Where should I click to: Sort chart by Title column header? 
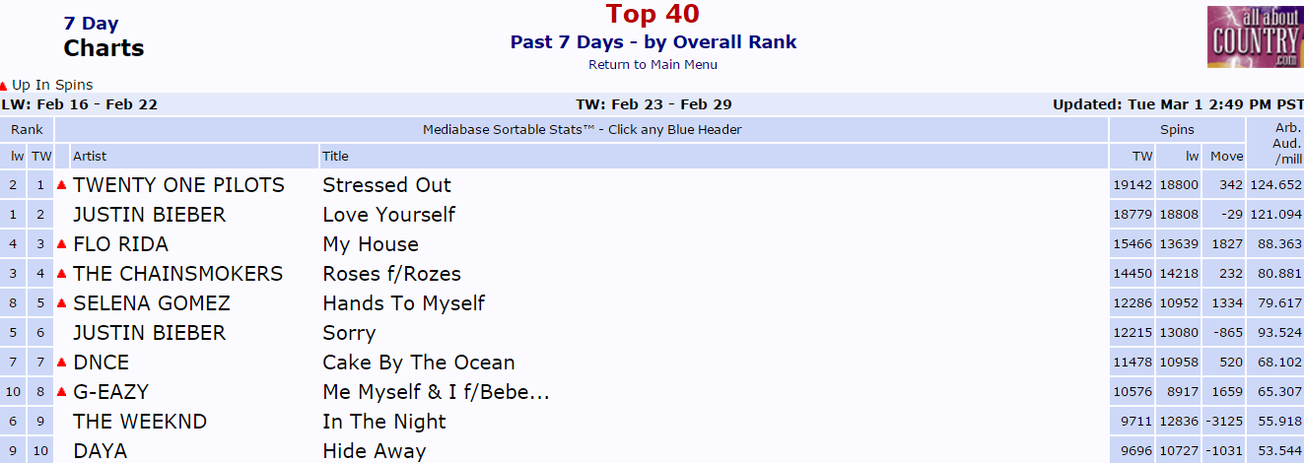click(335, 156)
